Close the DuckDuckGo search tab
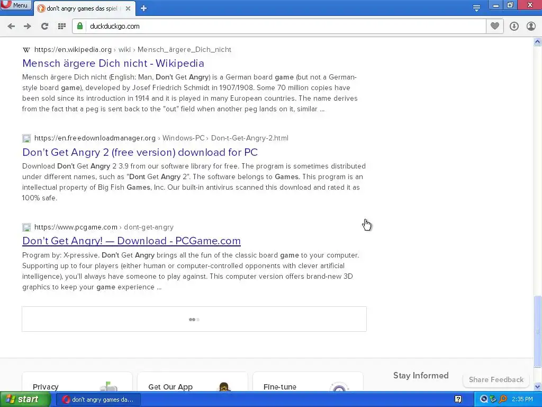Image resolution: width=542 pixels, height=407 pixels. point(128,8)
